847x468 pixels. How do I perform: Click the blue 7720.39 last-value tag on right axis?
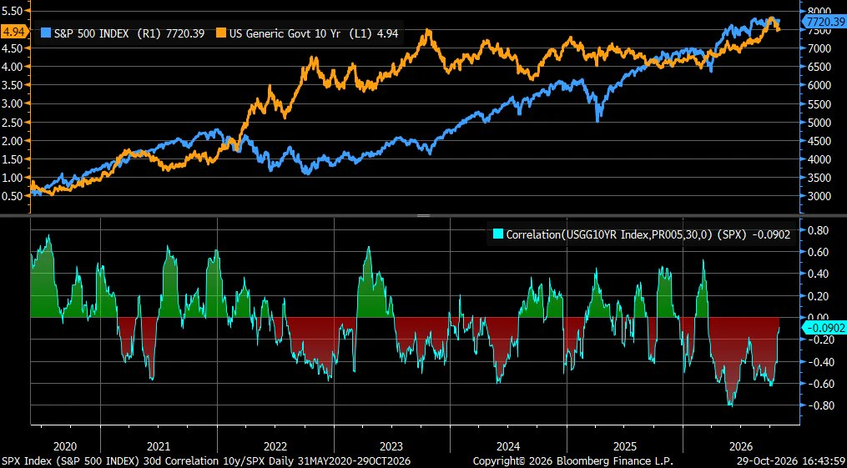(x=824, y=22)
